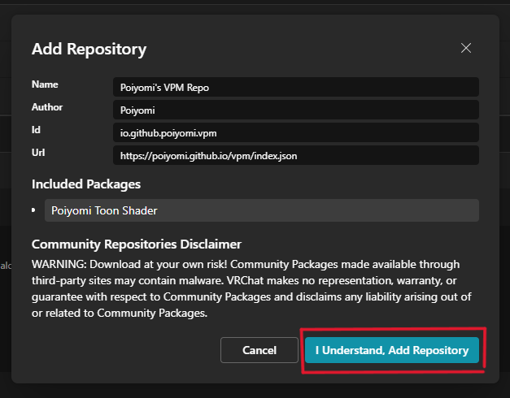Click the Id field io.github.poiyomi.vpm

point(295,132)
